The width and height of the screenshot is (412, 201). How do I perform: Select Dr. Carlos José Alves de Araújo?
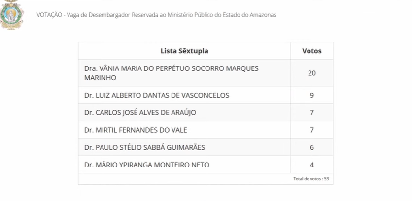point(140,113)
